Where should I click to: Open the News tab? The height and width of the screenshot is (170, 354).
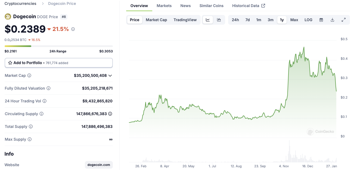[x=186, y=6]
